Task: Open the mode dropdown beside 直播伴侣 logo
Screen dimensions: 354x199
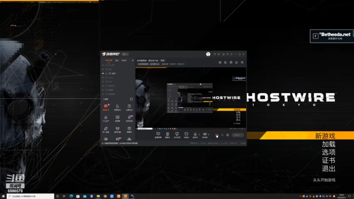Action: coord(125,54)
